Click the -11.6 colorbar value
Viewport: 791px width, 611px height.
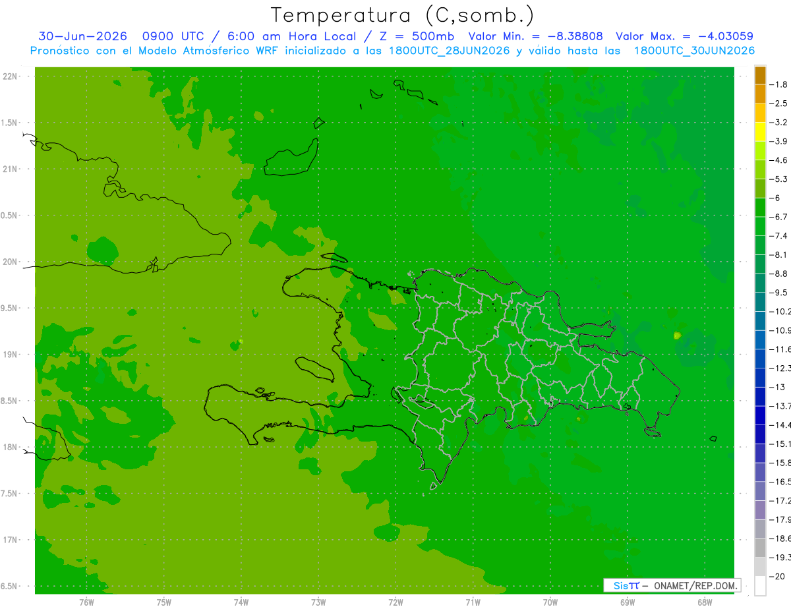click(x=780, y=349)
